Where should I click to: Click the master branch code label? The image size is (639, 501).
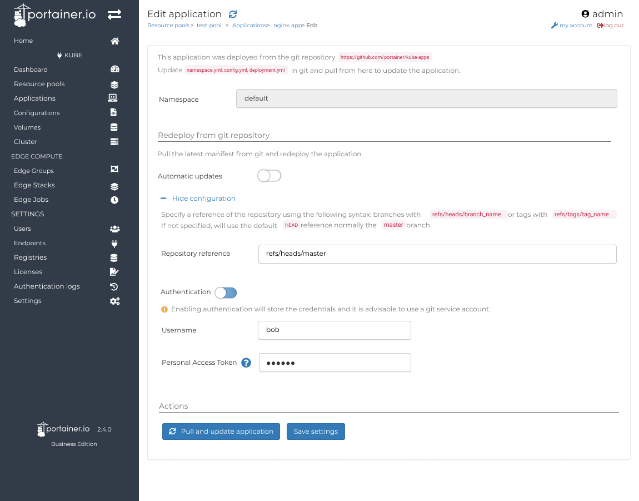[393, 225]
